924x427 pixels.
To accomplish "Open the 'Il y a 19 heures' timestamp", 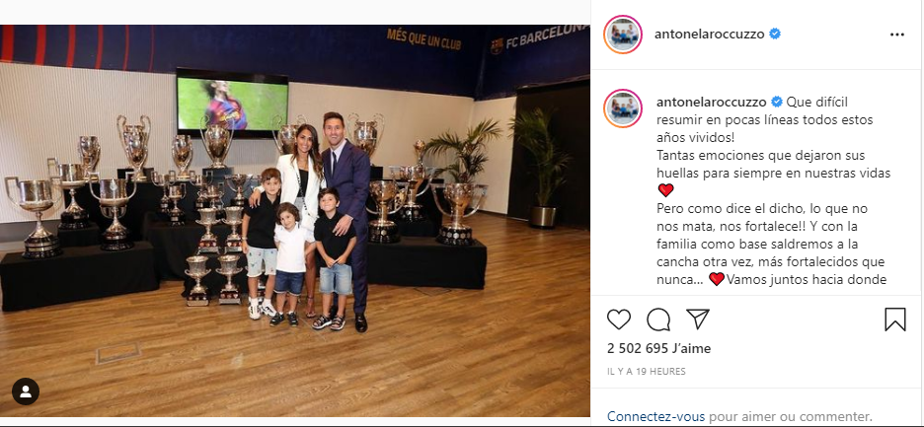I will (x=646, y=372).
